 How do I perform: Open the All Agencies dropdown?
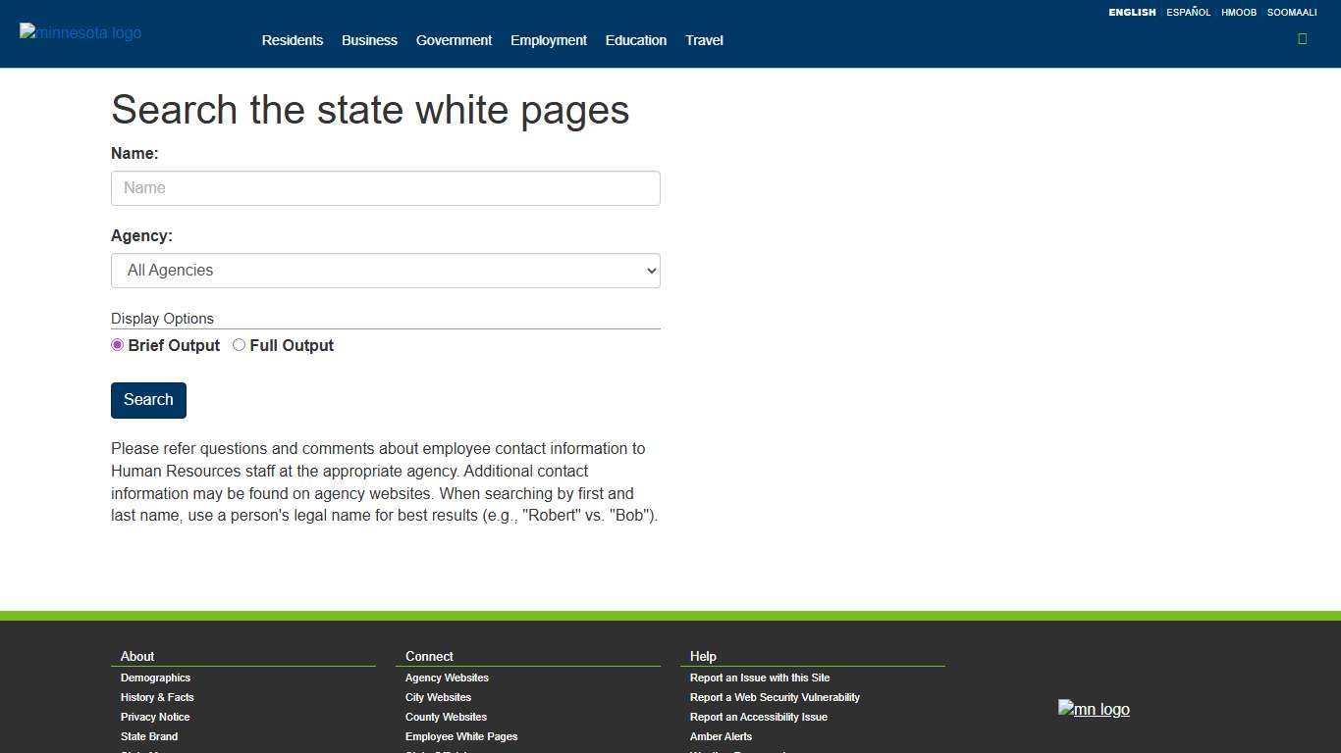point(385,270)
